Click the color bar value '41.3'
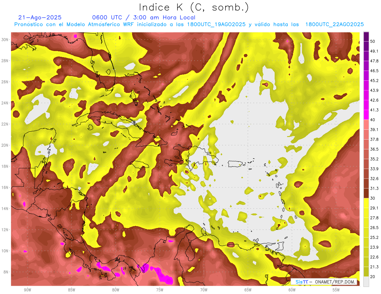This screenshot has height=294, width=381. [x=374, y=110]
